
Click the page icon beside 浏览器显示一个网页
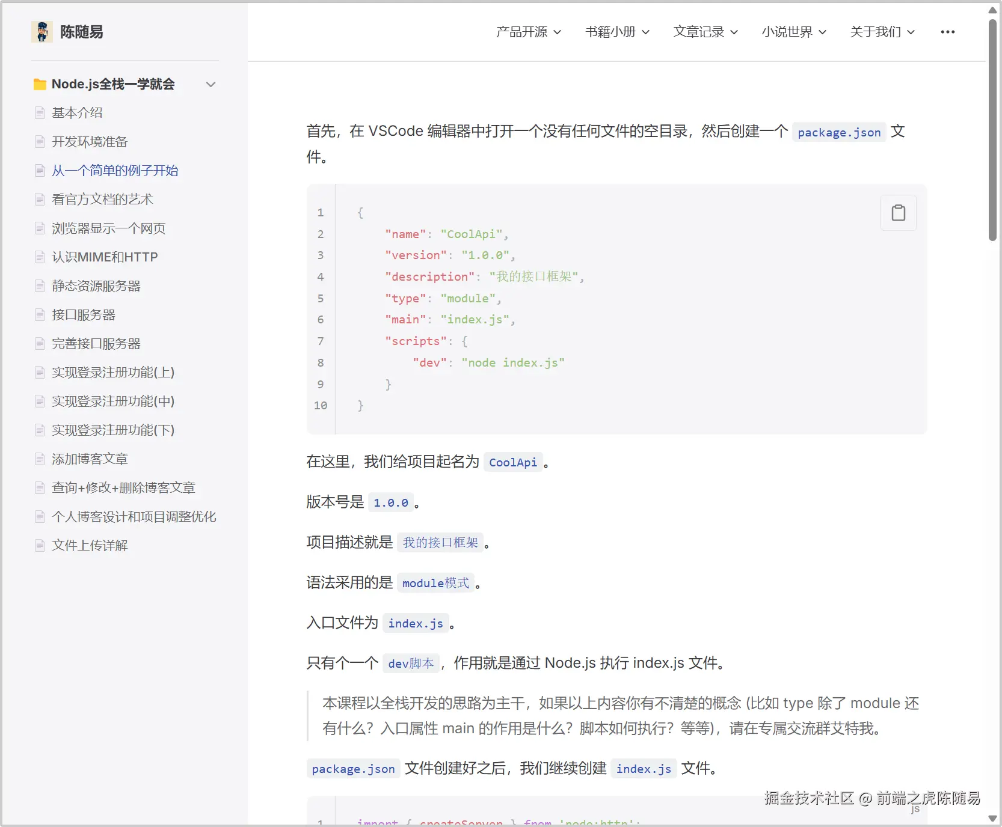[40, 228]
